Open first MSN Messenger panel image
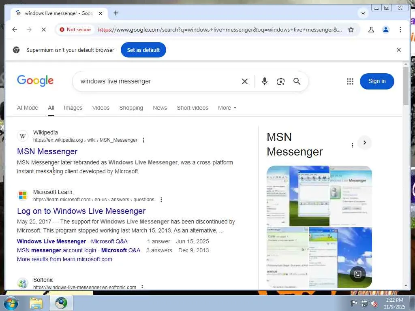The height and width of the screenshot is (311, 415). coord(298,196)
